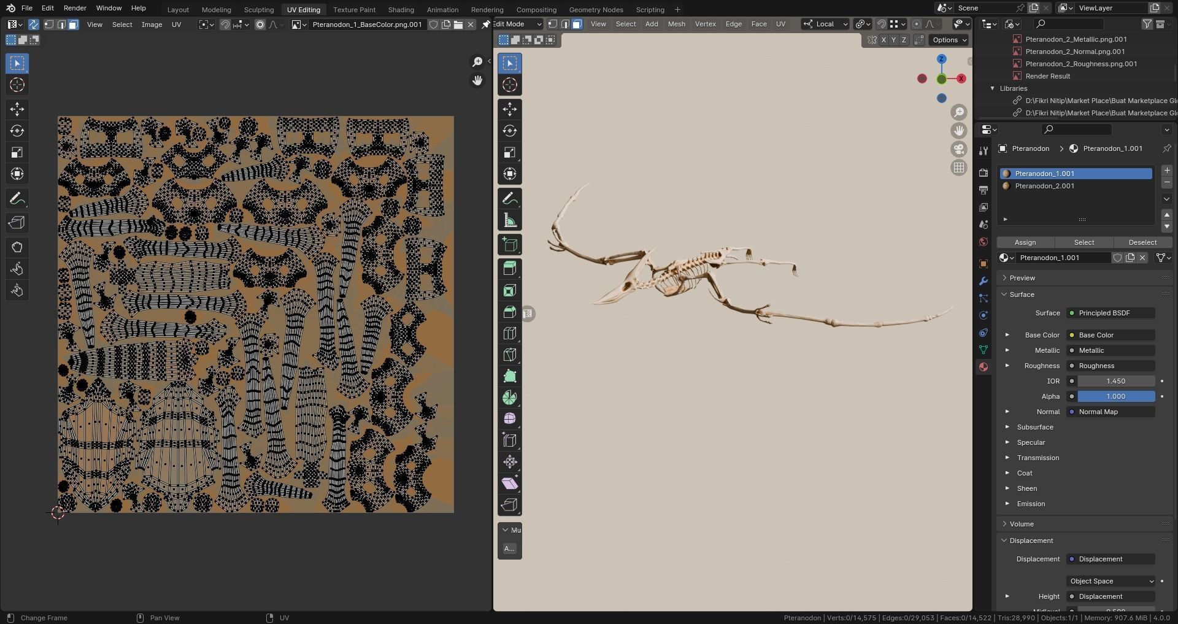Activate the Move tool in UV editor
Viewport: 1178px width, 624px height.
pyautogui.click(x=17, y=109)
